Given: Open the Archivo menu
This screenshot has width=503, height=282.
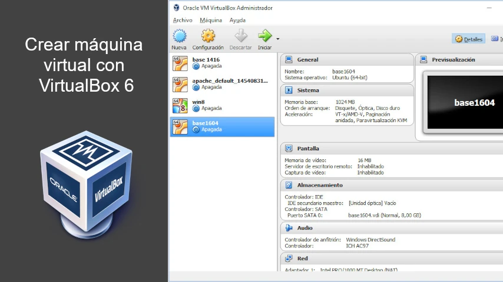Looking at the screenshot, I should [183, 20].
